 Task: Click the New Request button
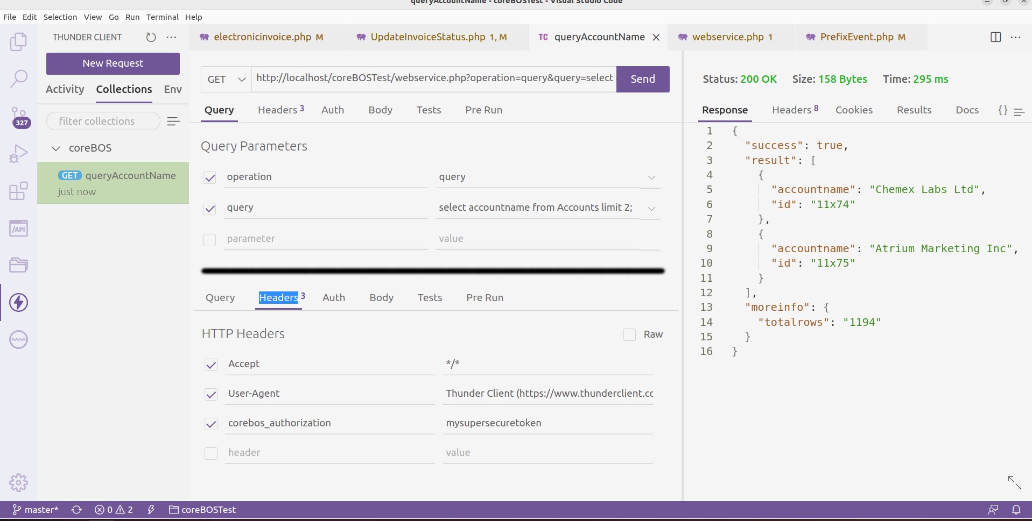tap(113, 63)
